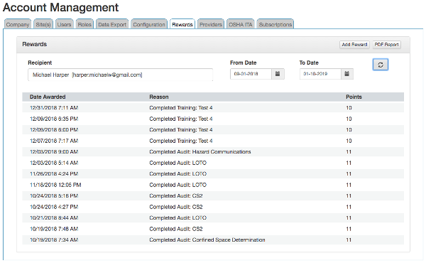This screenshot has height=263, width=426.
Task: Click the From Date input field
Action: pos(251,74)
